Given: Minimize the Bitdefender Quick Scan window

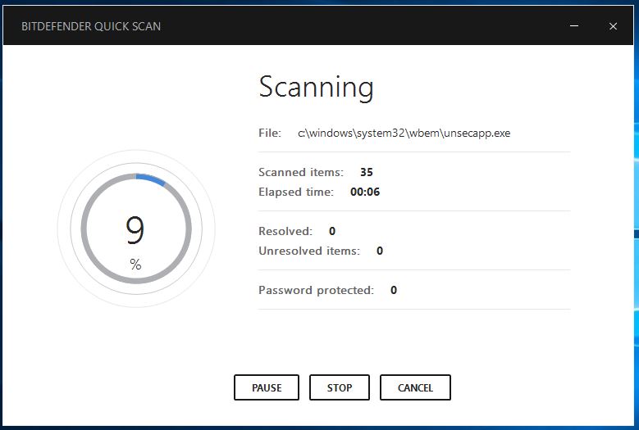Looking at the screenshot, I should [574, 26].
